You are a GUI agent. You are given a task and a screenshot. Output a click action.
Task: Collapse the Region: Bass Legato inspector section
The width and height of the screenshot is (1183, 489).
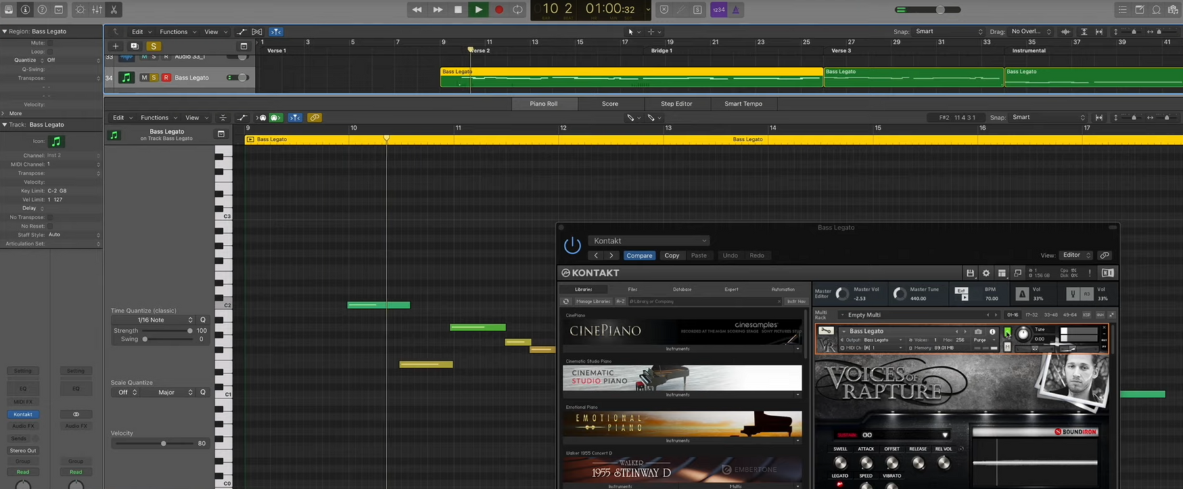[5, 32]
